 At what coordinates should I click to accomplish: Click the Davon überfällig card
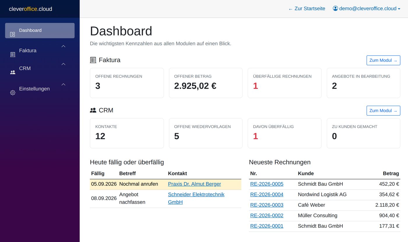point(284,133)
